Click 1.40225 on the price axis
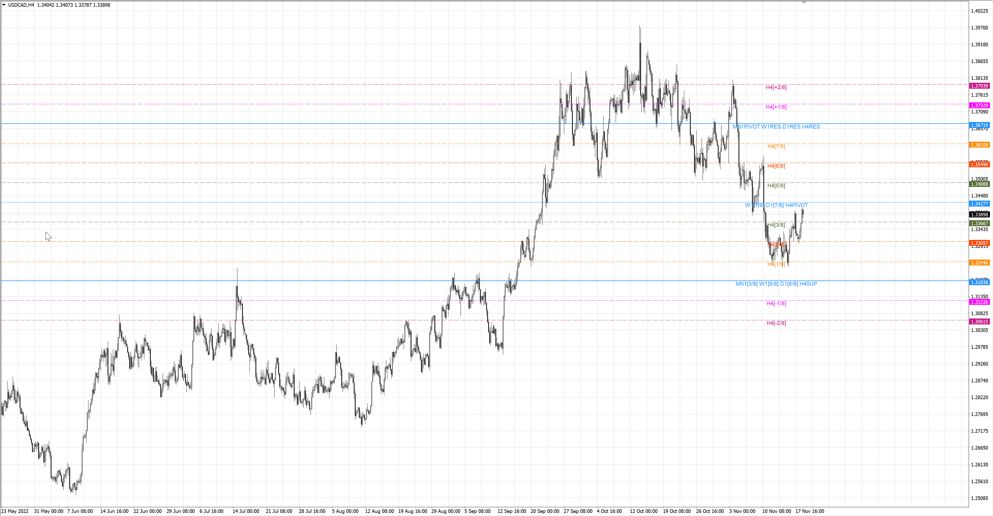This screenshot has height=516, width=993. click(980, 11)
